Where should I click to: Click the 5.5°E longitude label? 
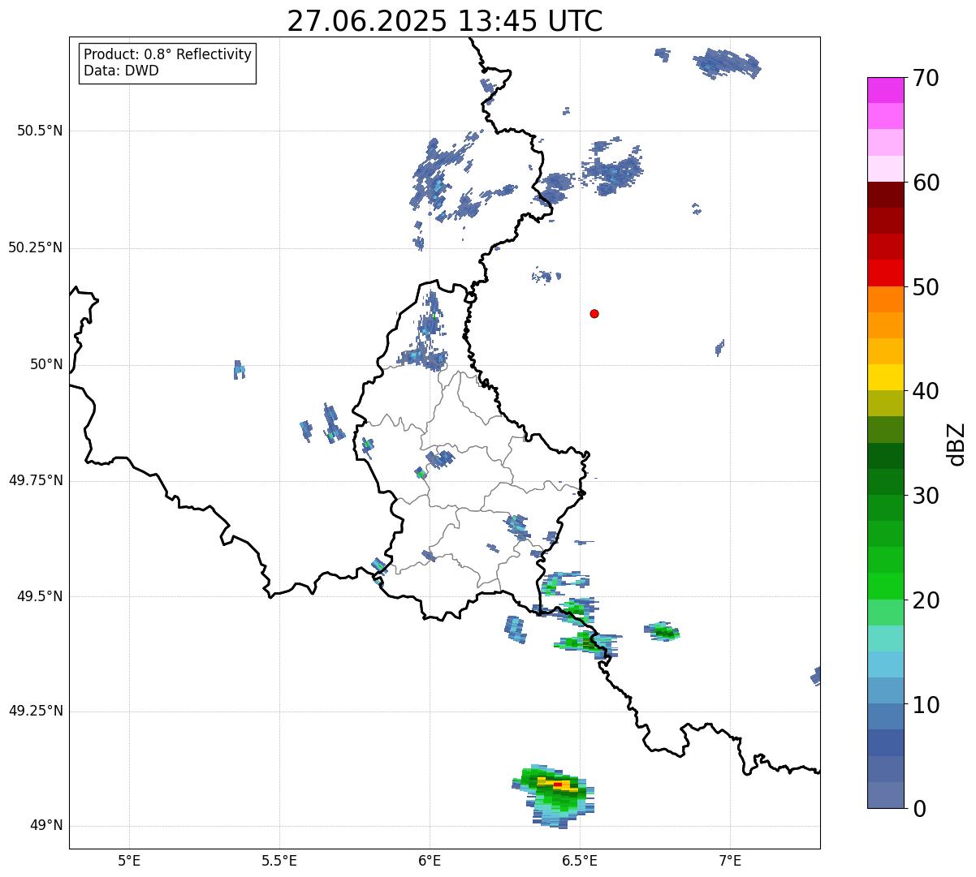point(279,861)
